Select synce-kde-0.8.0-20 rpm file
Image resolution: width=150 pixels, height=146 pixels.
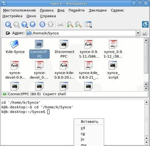pyautogui.click(x=64, y=70)
